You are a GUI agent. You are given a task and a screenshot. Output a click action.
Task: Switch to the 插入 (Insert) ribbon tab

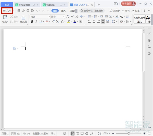pyautogui.click(x=63, y=11)
